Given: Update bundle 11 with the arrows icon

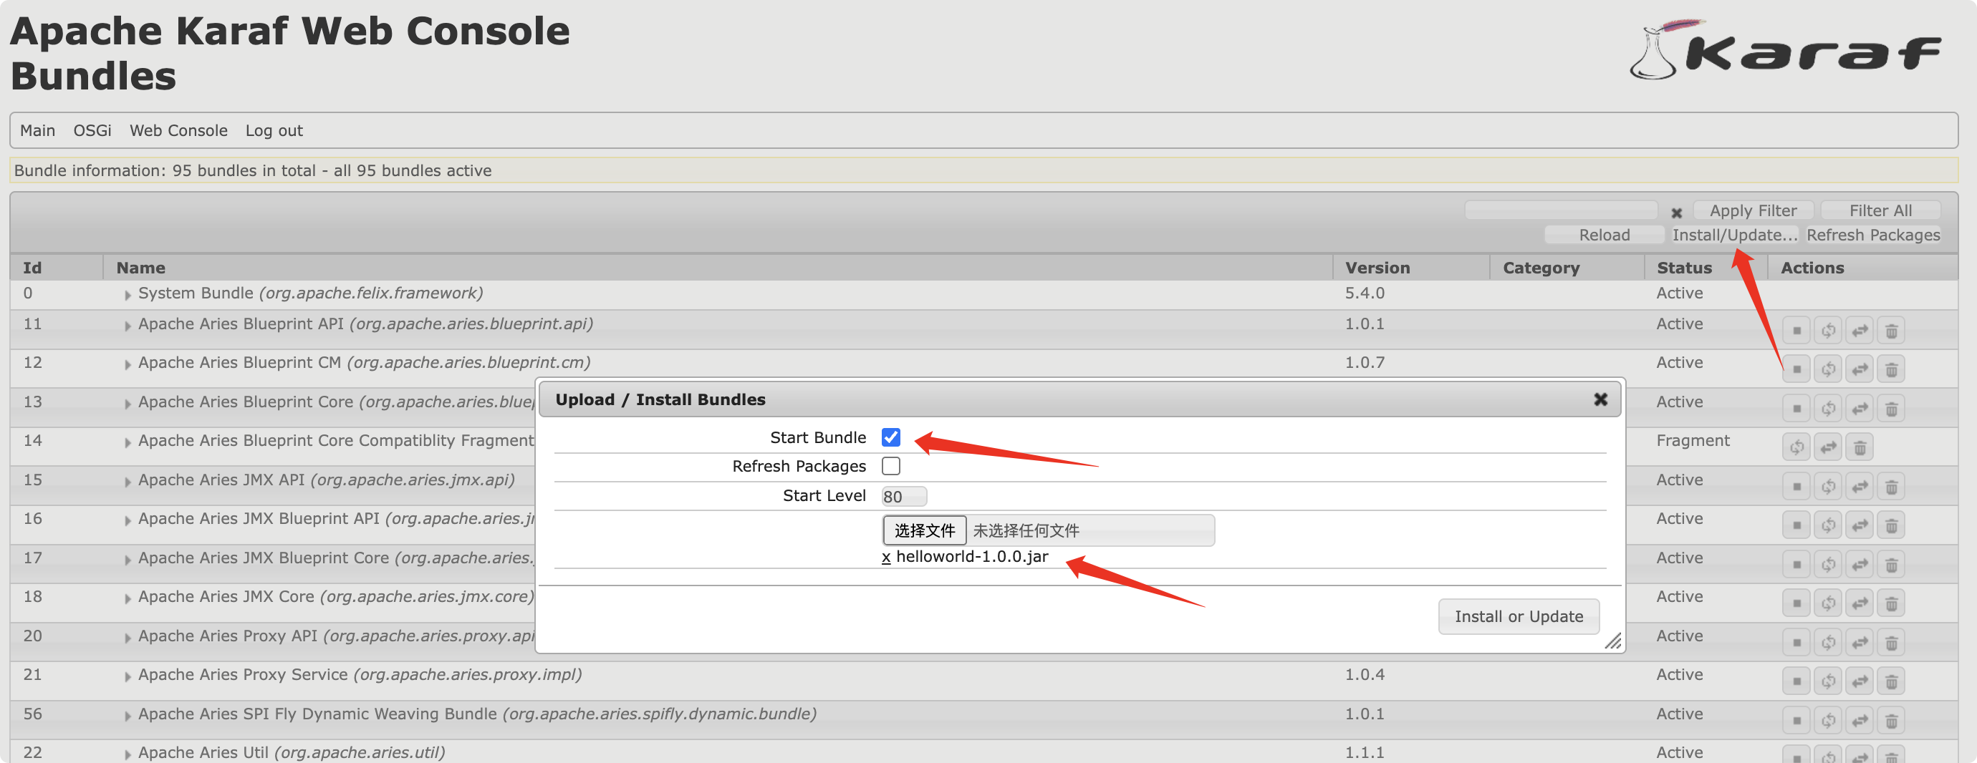Looking at the screenshot, I should tap(1860, 331).
